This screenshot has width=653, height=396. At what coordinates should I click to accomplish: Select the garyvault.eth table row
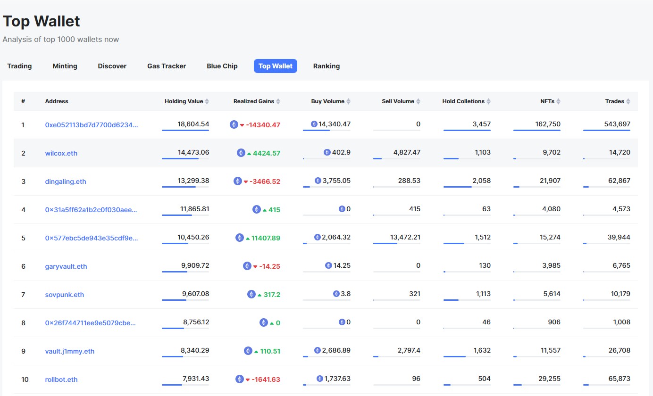click(326, 266)
